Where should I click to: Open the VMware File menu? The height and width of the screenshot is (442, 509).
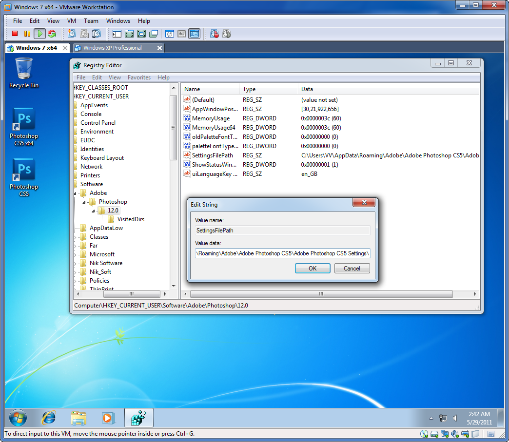pyautogui.click(x=18, y=21)
